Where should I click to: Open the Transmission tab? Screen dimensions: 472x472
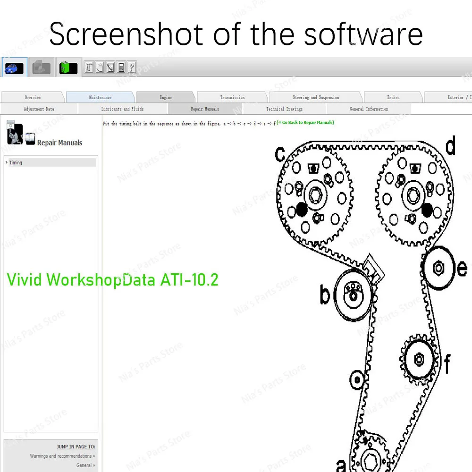232,98
